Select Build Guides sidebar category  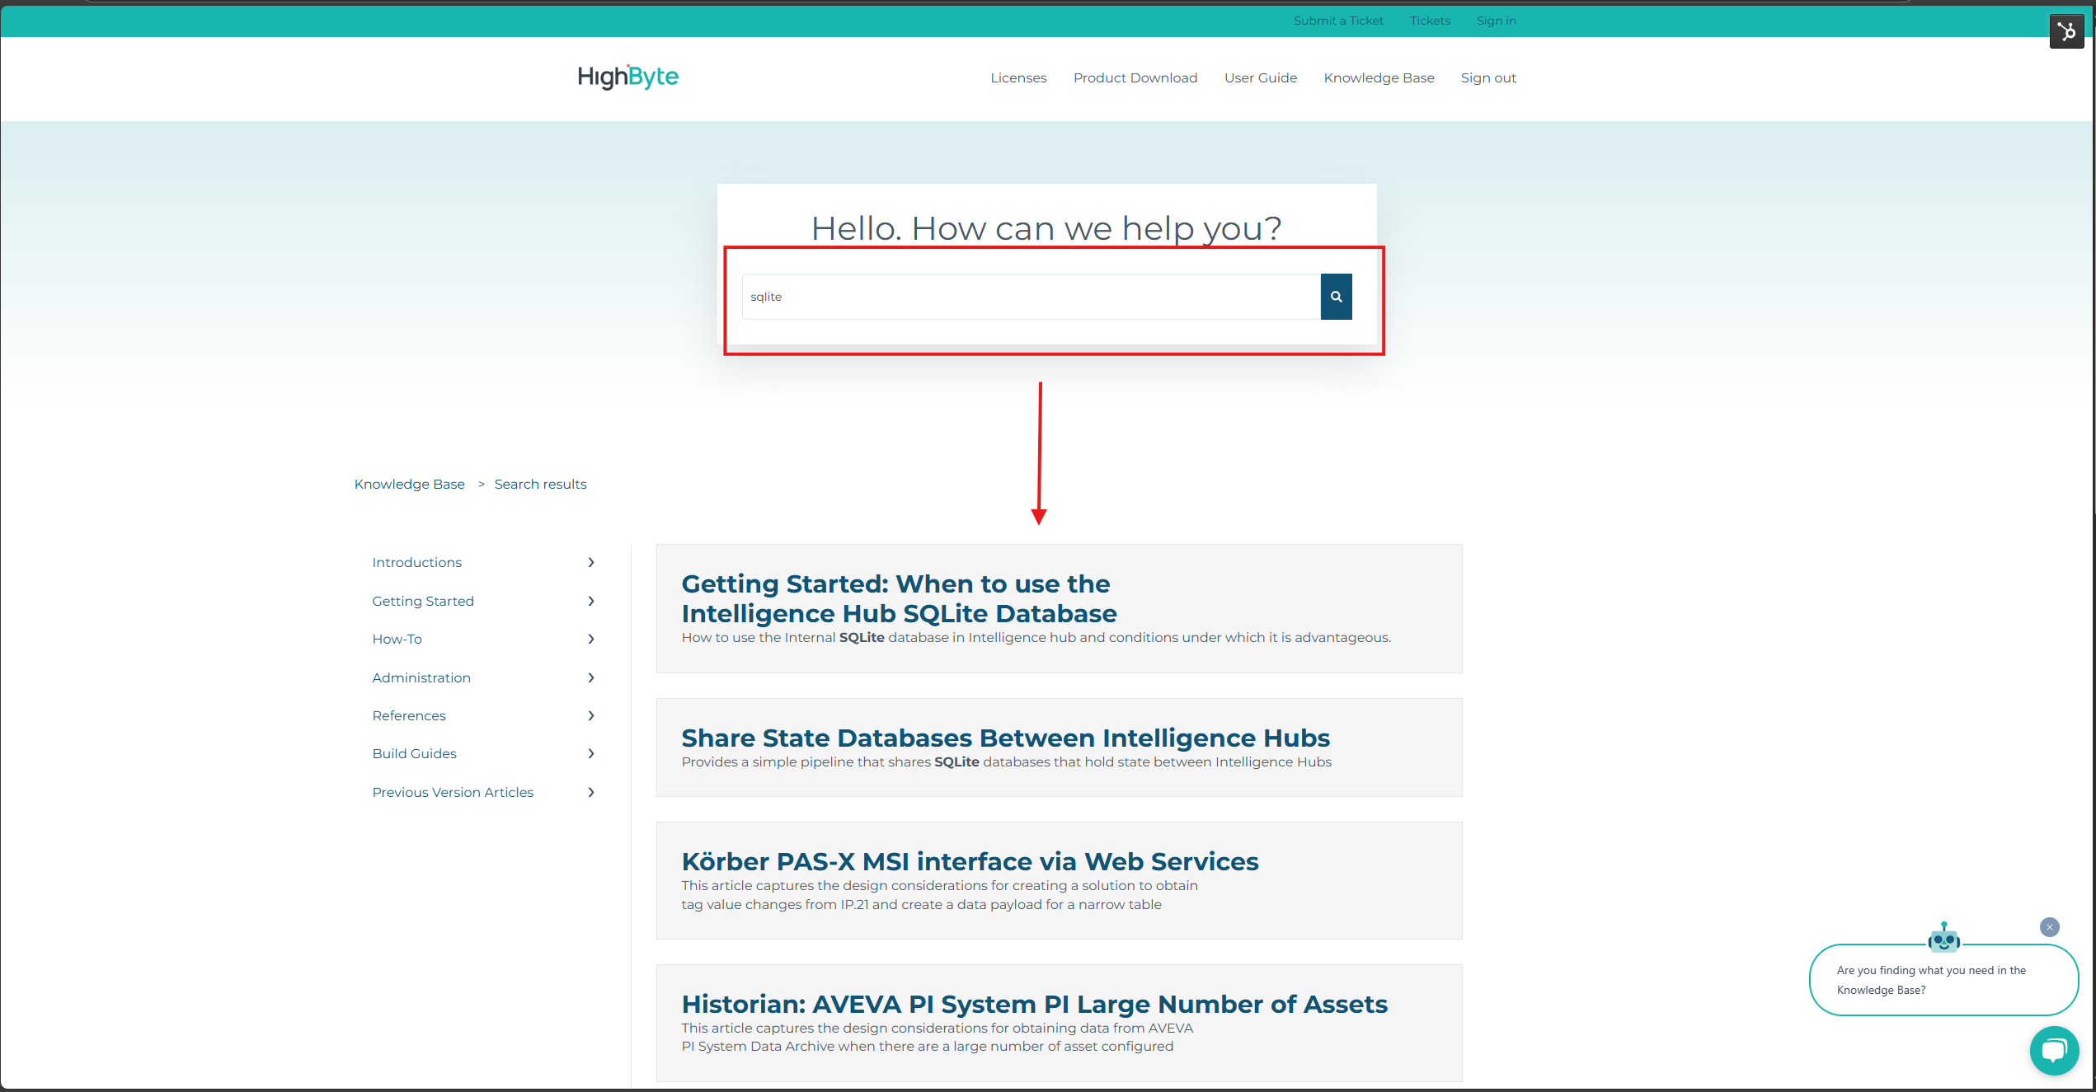point(414,753)
